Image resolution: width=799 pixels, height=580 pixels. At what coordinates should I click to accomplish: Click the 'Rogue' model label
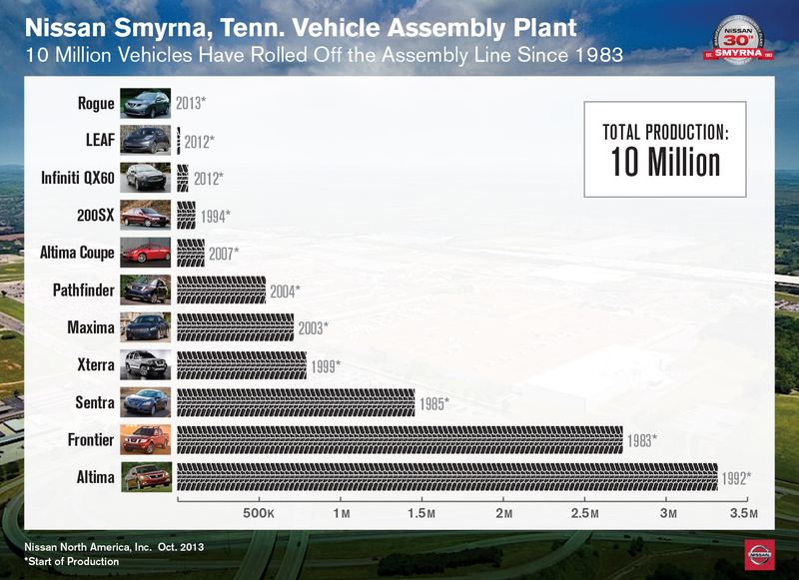click(x=96, y=103)
